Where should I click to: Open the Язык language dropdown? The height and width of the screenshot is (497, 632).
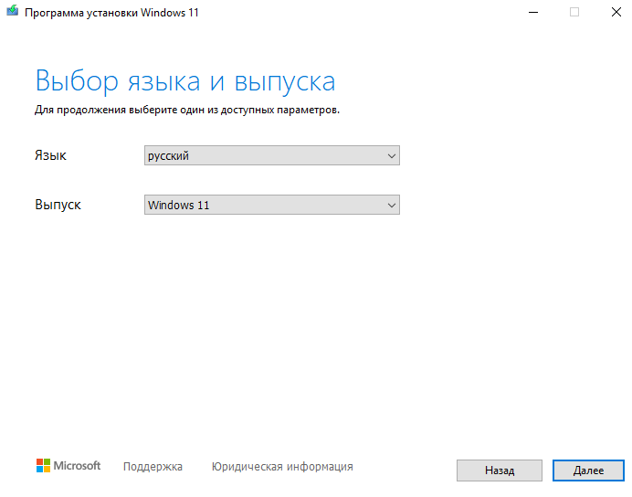point(272,155)
